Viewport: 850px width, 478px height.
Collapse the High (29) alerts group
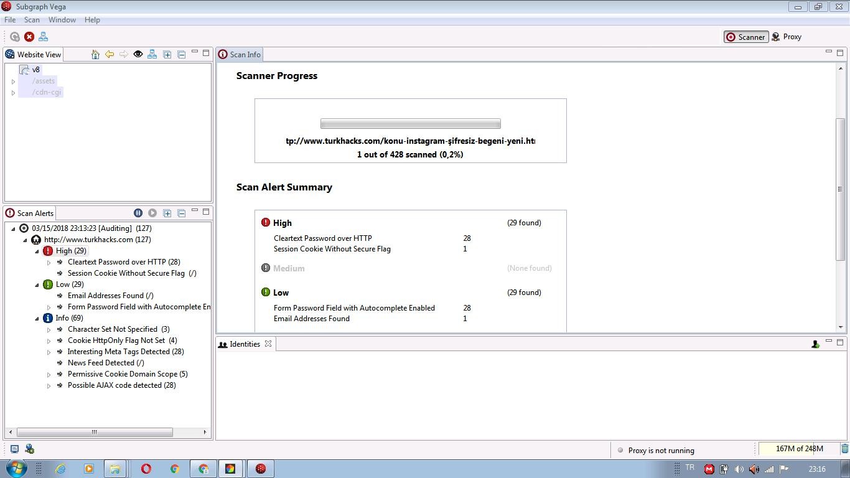coord(37,251)
